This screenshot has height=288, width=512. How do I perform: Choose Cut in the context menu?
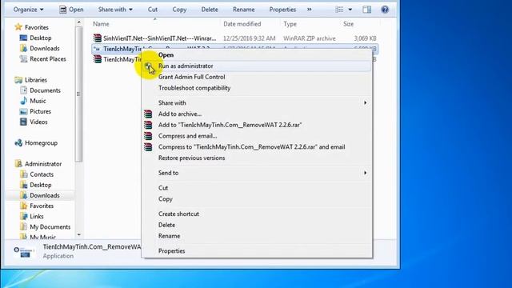(x=257, y=188)
